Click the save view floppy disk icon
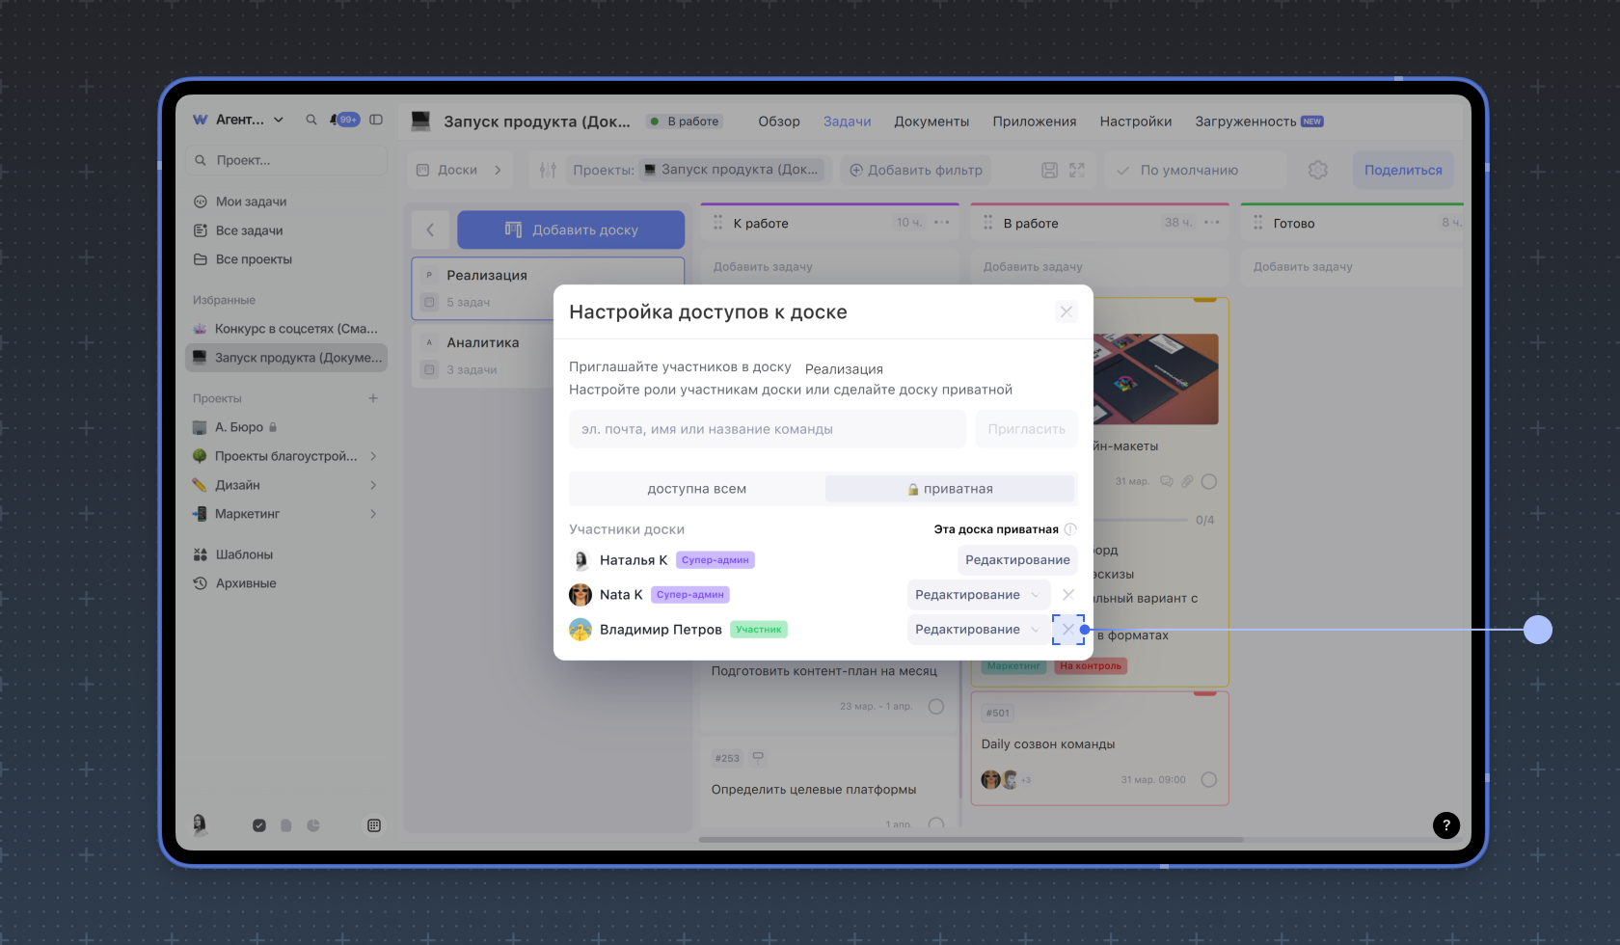The image size is (1620, 945). pyautogui.click(x=1049, y=170)
